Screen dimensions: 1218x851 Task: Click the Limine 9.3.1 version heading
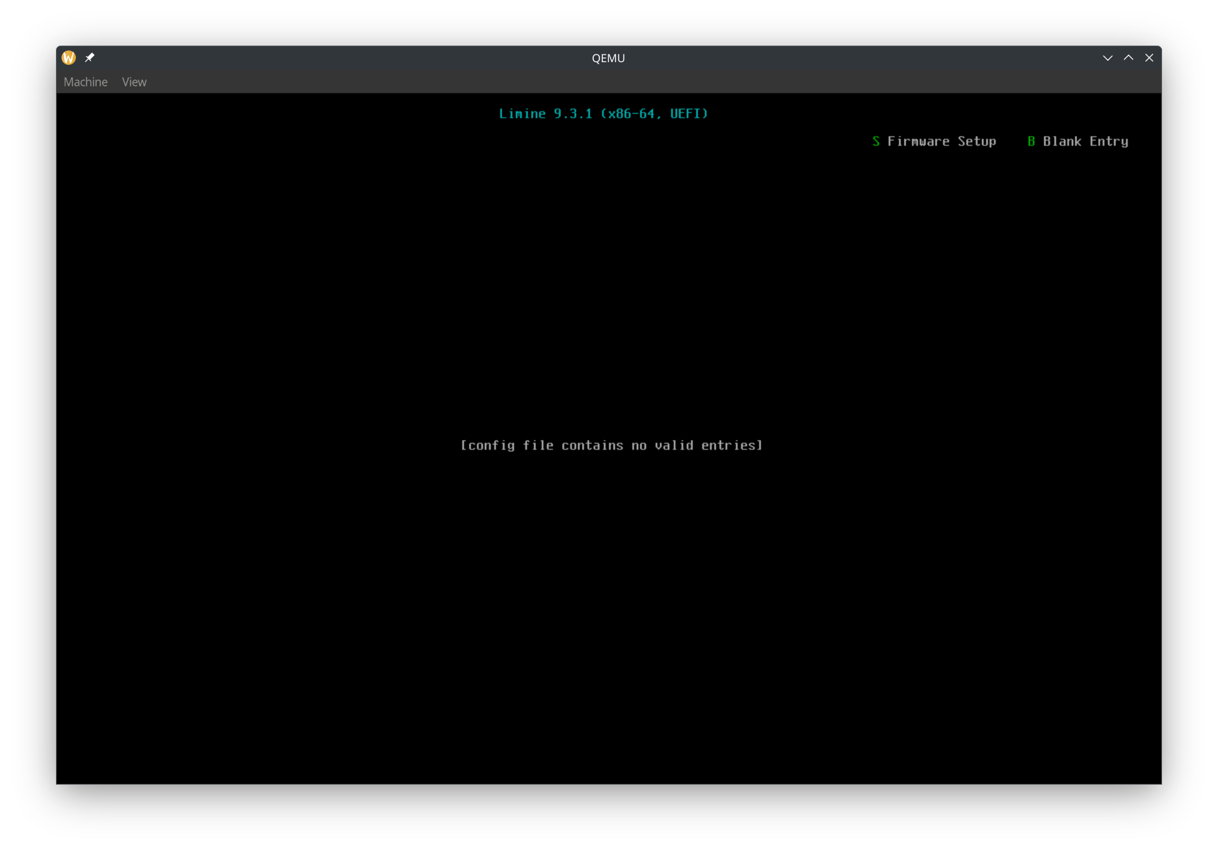click(x=603, y=113)
